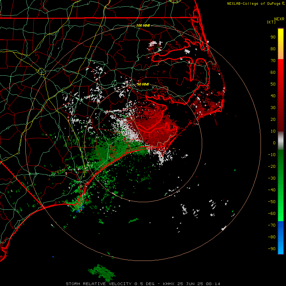The image size is (286, 286).
Task: Click the -20 value on the velocity scale
Action: pos(272,167)
